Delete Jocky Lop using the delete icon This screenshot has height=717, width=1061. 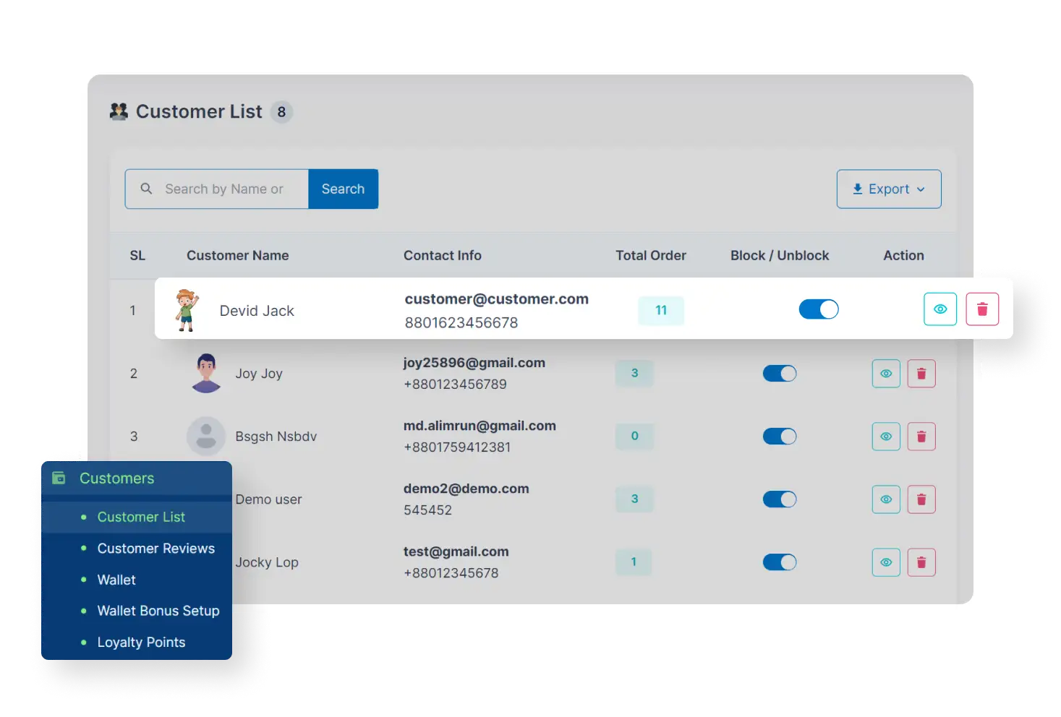point(921,562)
